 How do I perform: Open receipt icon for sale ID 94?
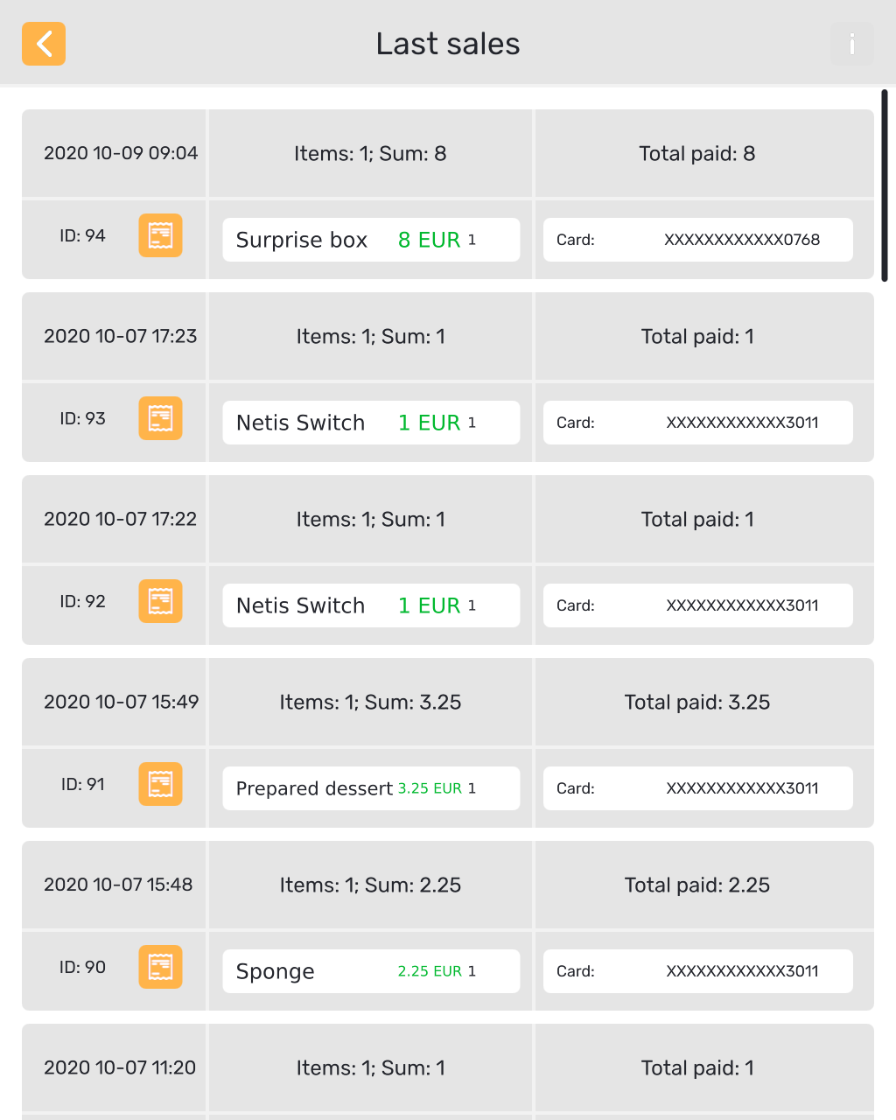[160, 235]
